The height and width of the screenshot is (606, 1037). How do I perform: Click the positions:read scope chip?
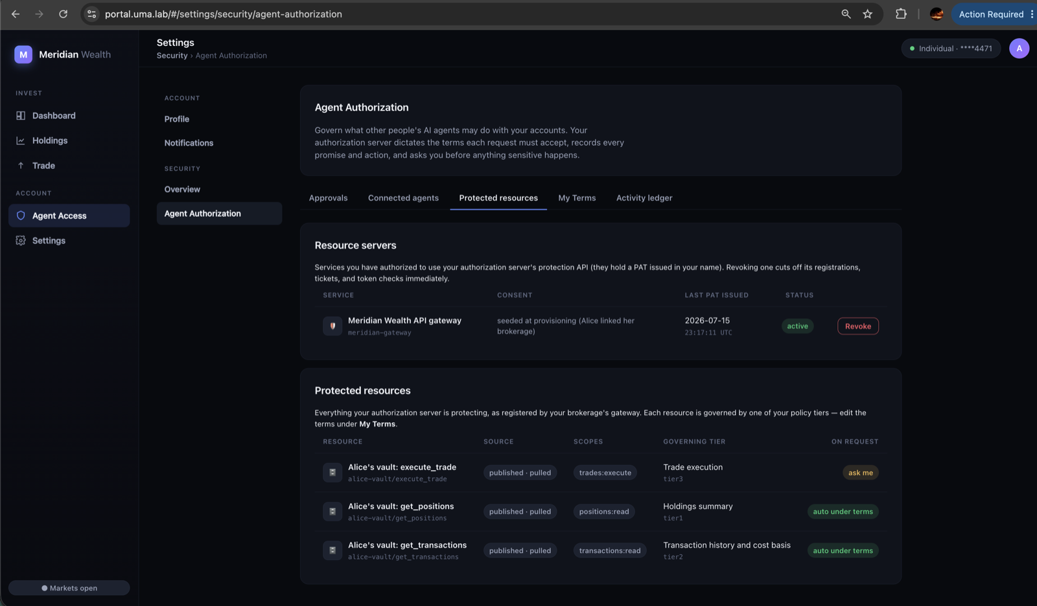604,511
